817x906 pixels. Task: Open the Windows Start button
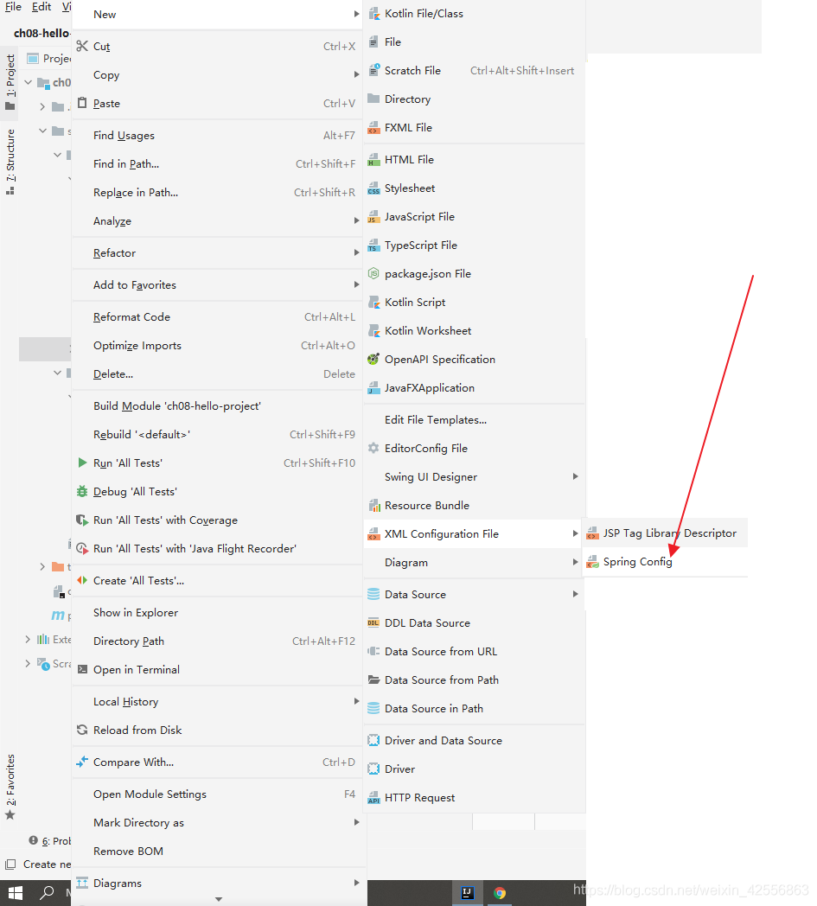(15, 893)
